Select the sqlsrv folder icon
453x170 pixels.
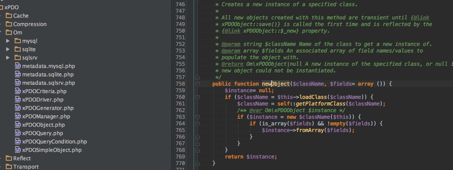(18, 58)
